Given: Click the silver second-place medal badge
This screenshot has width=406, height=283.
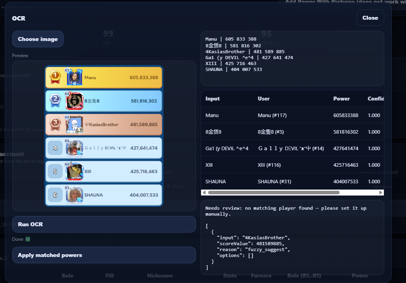Looking at the screenshot, I should (x=55, y=101).
